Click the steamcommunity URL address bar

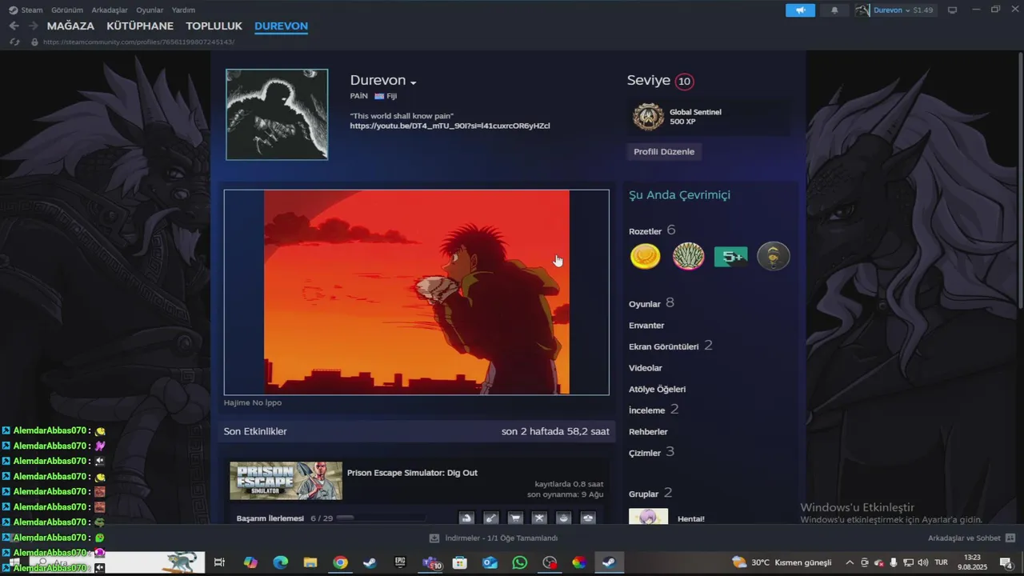(x=139, y=42)
